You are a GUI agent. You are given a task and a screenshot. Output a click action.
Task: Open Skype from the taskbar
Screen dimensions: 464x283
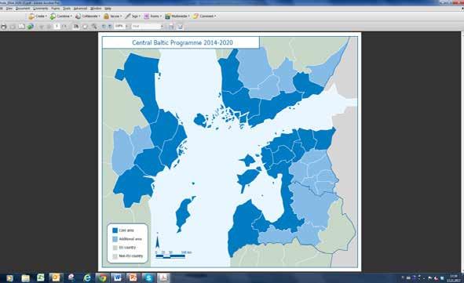(148, 278)
